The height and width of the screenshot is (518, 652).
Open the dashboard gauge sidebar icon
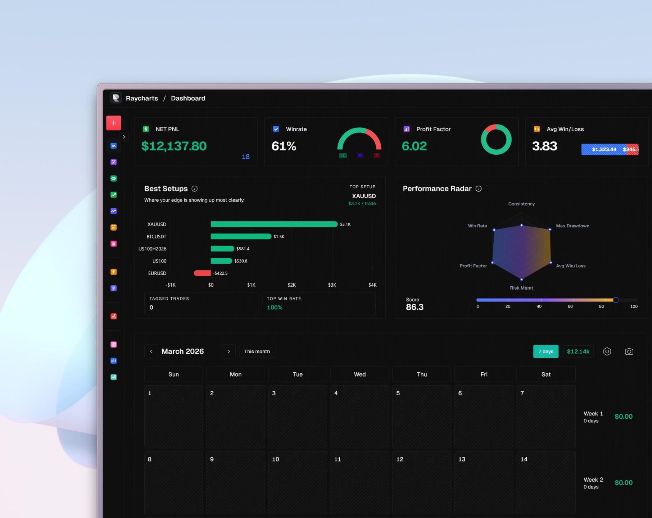(x=113, y=146)
